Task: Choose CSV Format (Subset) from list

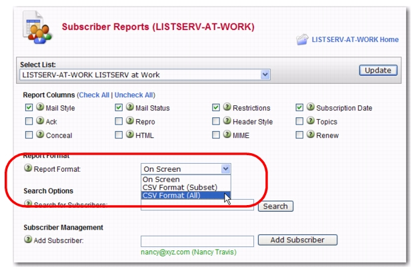Action: tap(183, 187)
